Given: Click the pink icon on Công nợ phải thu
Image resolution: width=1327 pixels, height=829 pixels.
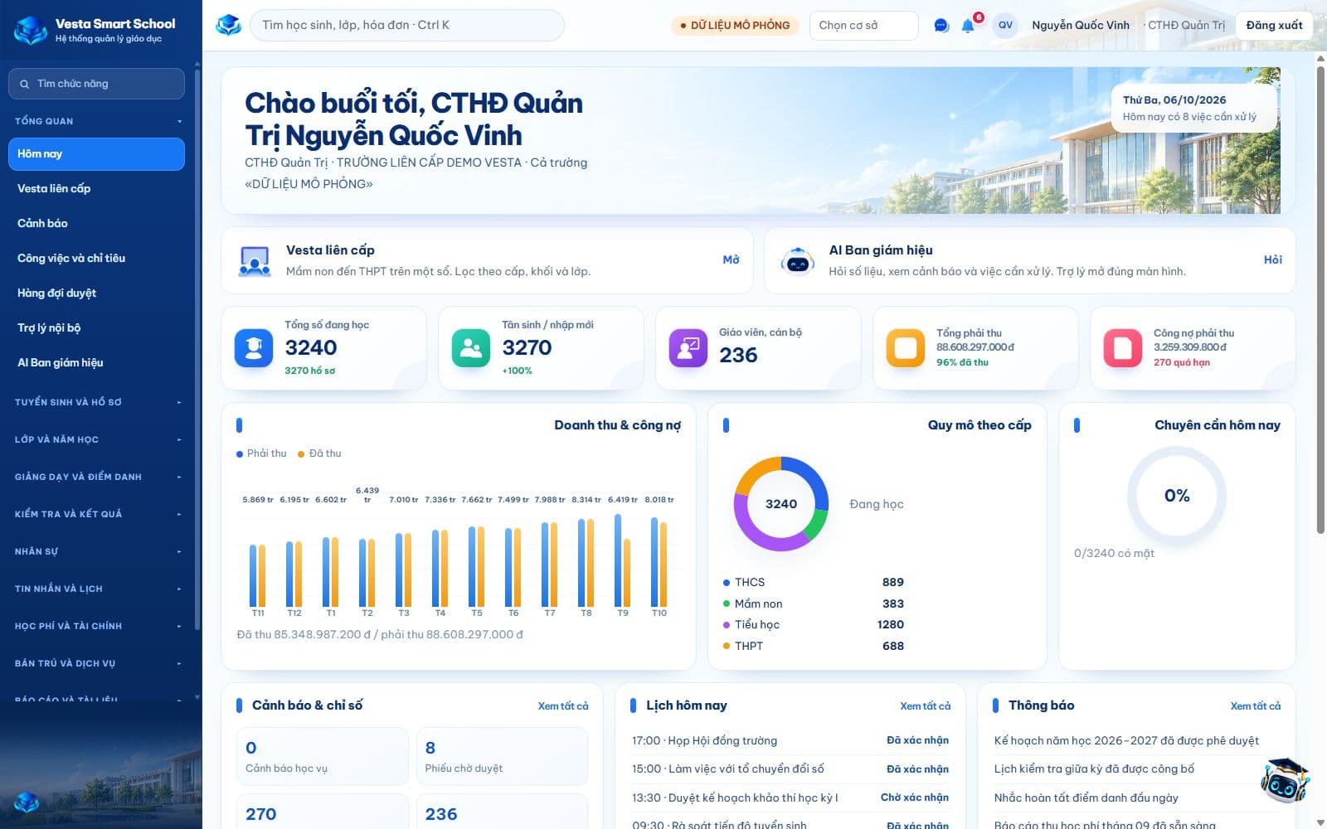Looking at the screenshot, I should (x=1123, y=347).
